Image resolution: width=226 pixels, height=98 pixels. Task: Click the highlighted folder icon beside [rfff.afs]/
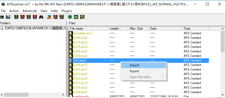[71, 60]
